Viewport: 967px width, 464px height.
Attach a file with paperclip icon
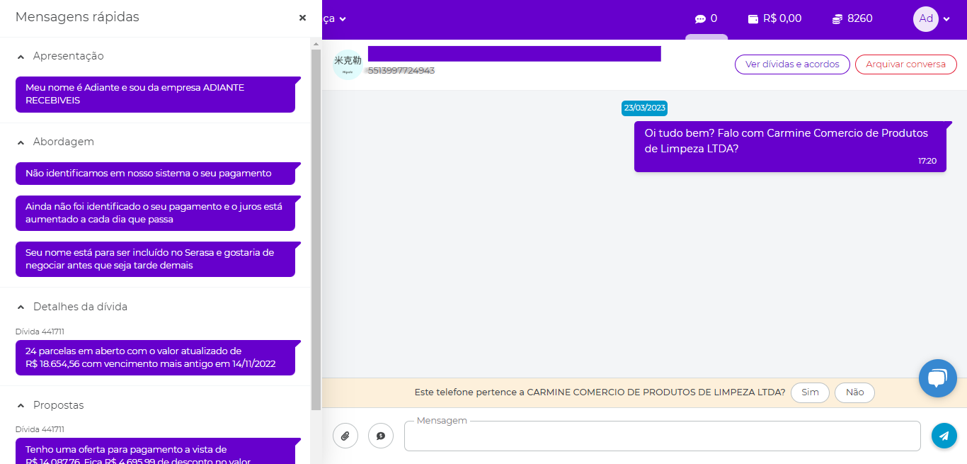click(x=345, y=436)
